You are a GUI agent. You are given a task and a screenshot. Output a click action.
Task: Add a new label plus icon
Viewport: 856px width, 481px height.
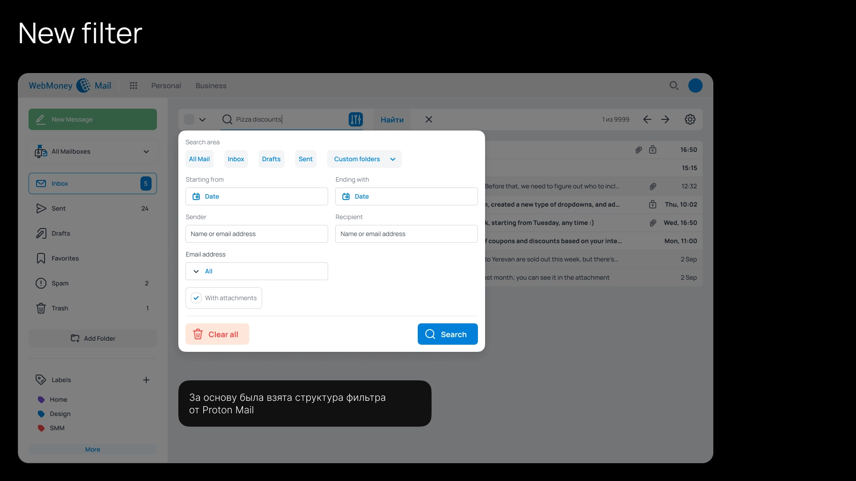146,380
